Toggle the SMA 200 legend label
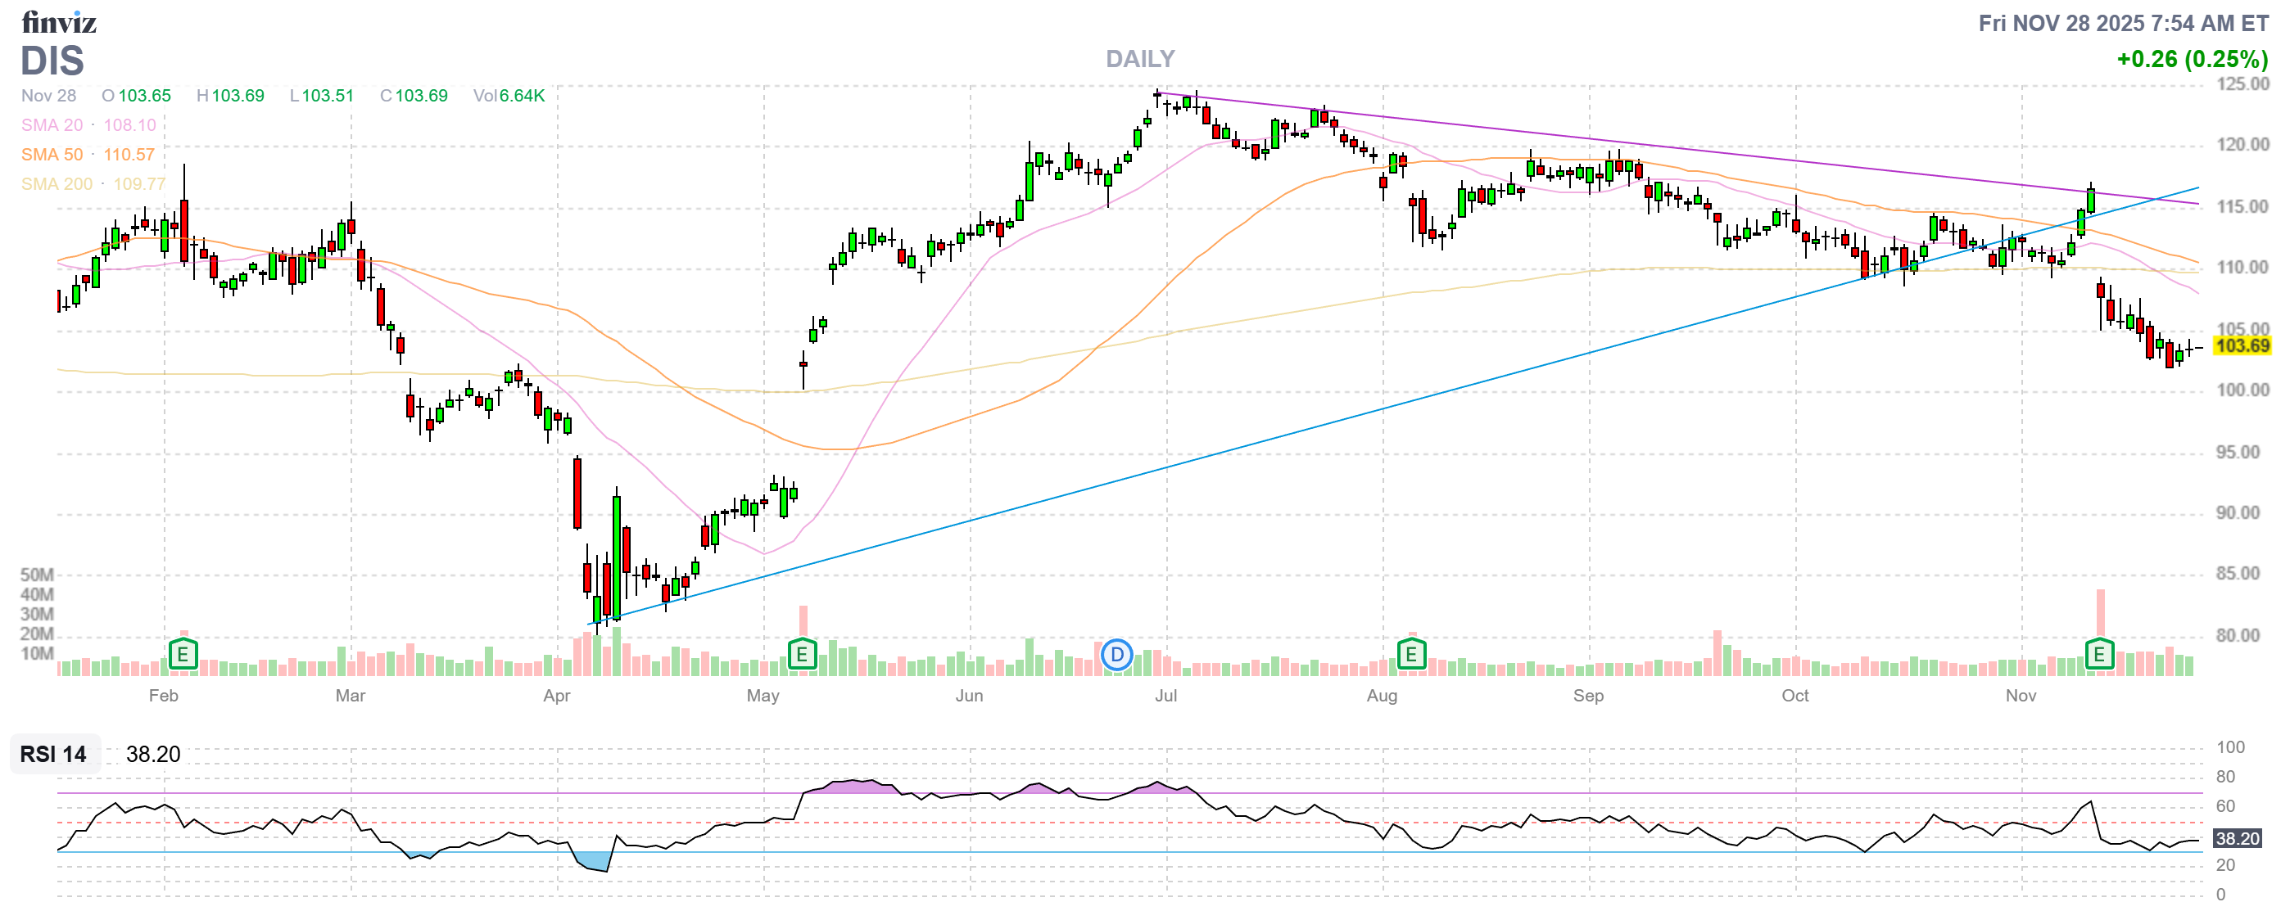Screen dimensions: 2290x920 click(x=56, y=184)
